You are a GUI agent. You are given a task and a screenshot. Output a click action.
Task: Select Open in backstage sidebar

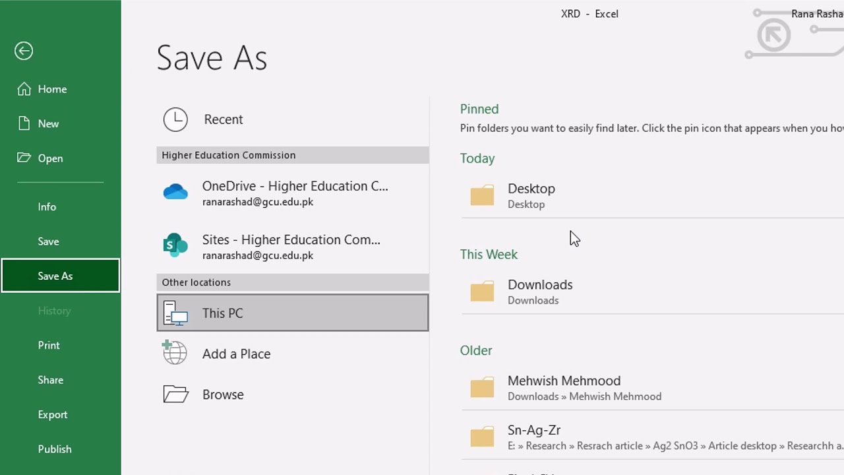pos(50,158)
